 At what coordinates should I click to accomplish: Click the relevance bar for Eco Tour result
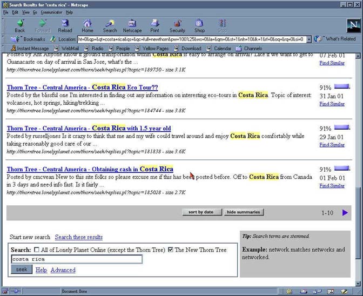click(342, 86)
